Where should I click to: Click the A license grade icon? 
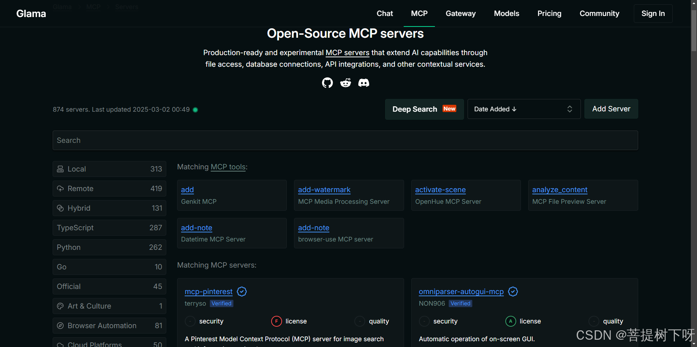point(511,321)
